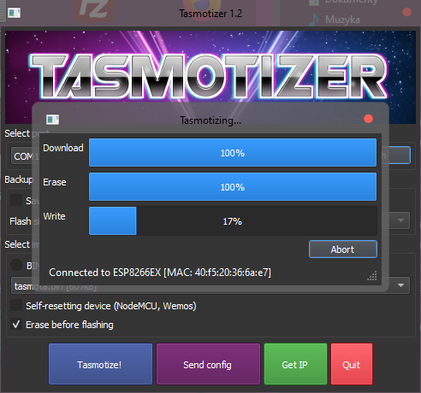Click the FileZilla icon behind the window

94,10
